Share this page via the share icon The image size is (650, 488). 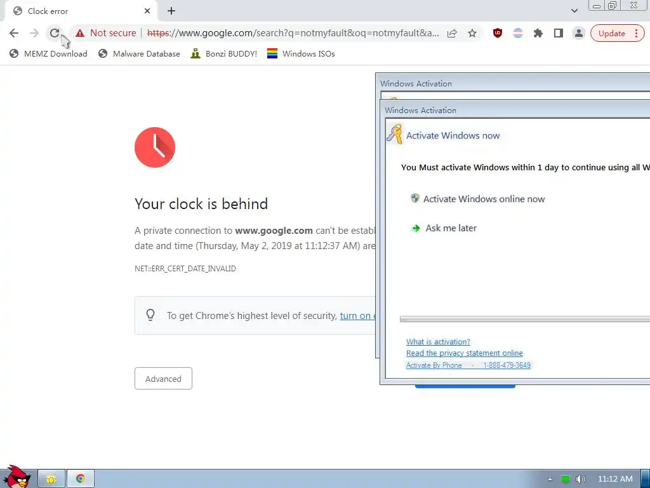tap(452, 33)
